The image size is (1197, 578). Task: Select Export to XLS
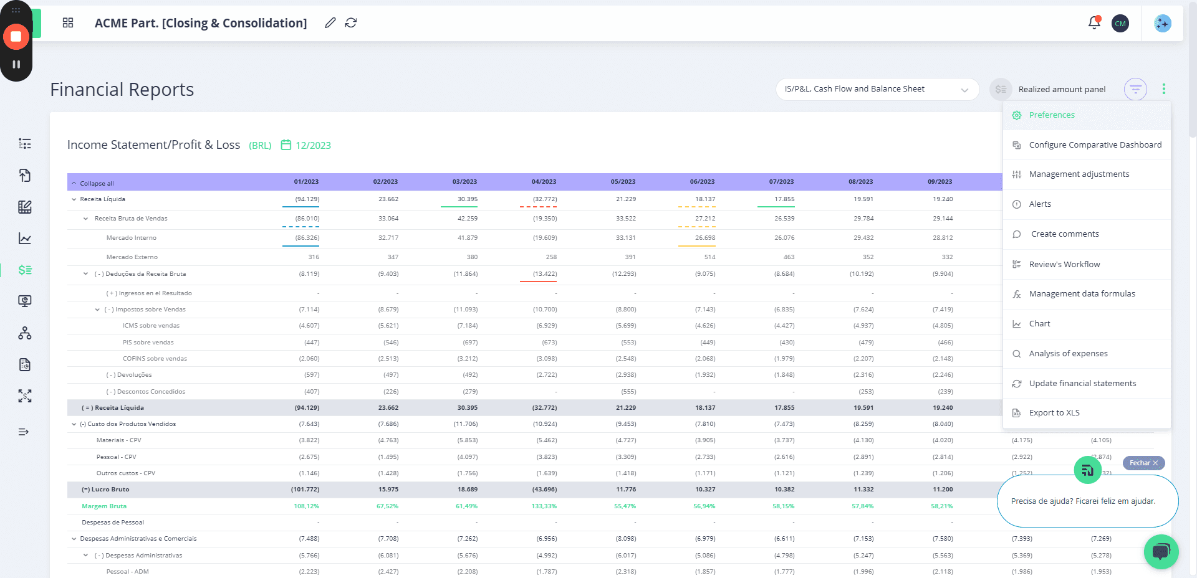(x=1087, y=413)
